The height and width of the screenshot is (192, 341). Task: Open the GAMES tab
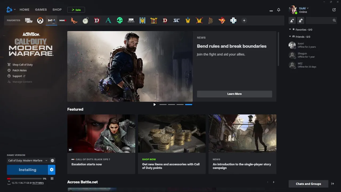41,10
